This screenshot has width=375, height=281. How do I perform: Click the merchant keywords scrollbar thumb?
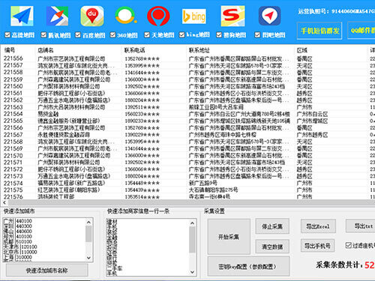pos(192,240)
